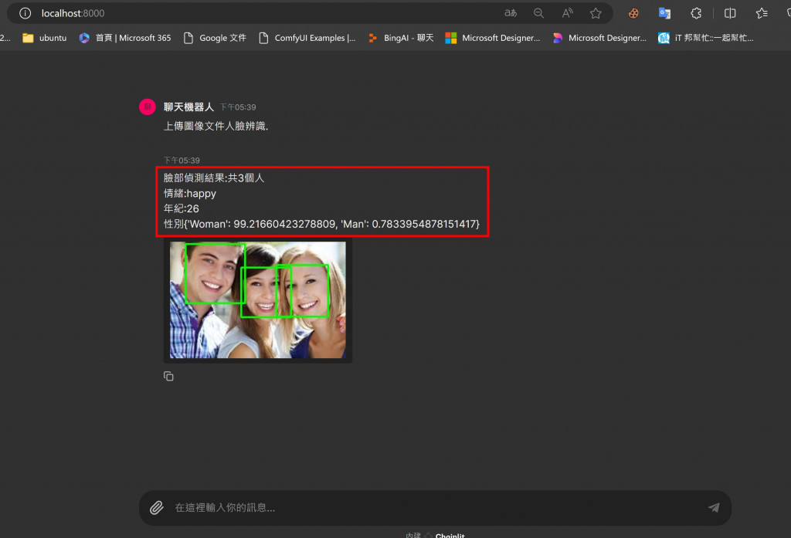Click the 聊天機器人 author name
This screenshot has width=791, height=538.
click(x=188, y=107)
